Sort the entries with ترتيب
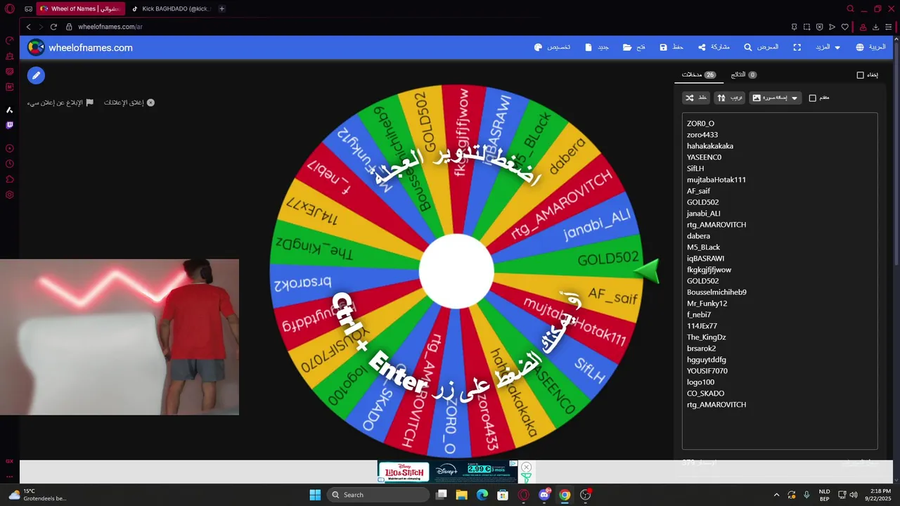This screenshot has width=900, height=506. [x=729, y=98]
